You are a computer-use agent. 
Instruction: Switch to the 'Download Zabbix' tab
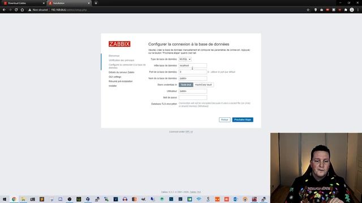tap(23, 3)
